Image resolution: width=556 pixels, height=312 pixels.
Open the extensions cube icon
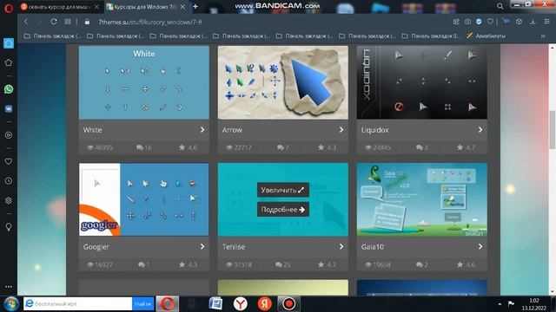519,22
